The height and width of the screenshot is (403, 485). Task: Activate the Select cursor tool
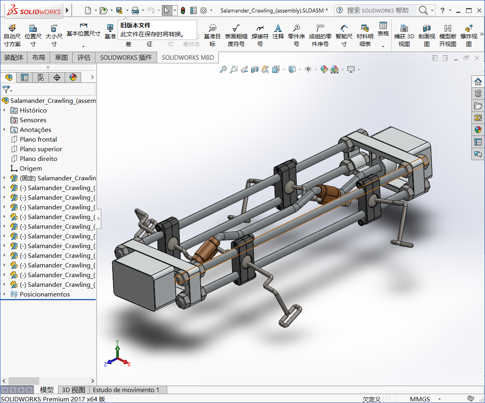click(x=167, y=10)
